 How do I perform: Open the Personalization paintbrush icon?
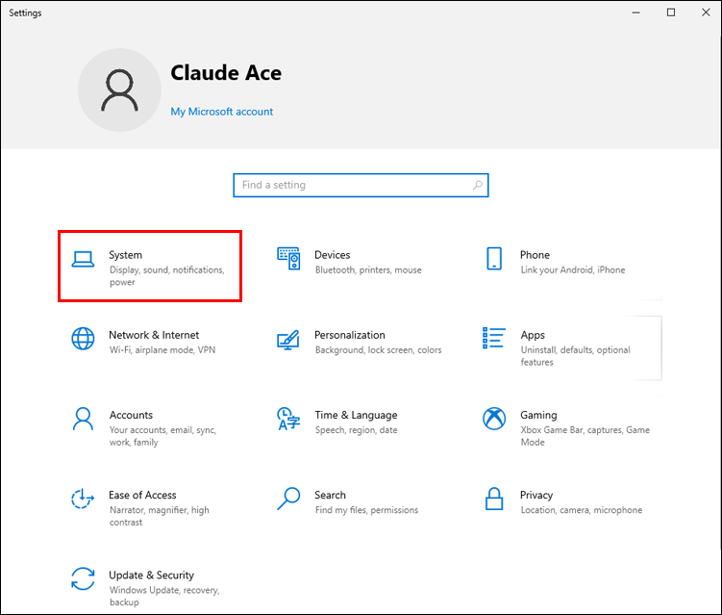(x=288, y=339)
